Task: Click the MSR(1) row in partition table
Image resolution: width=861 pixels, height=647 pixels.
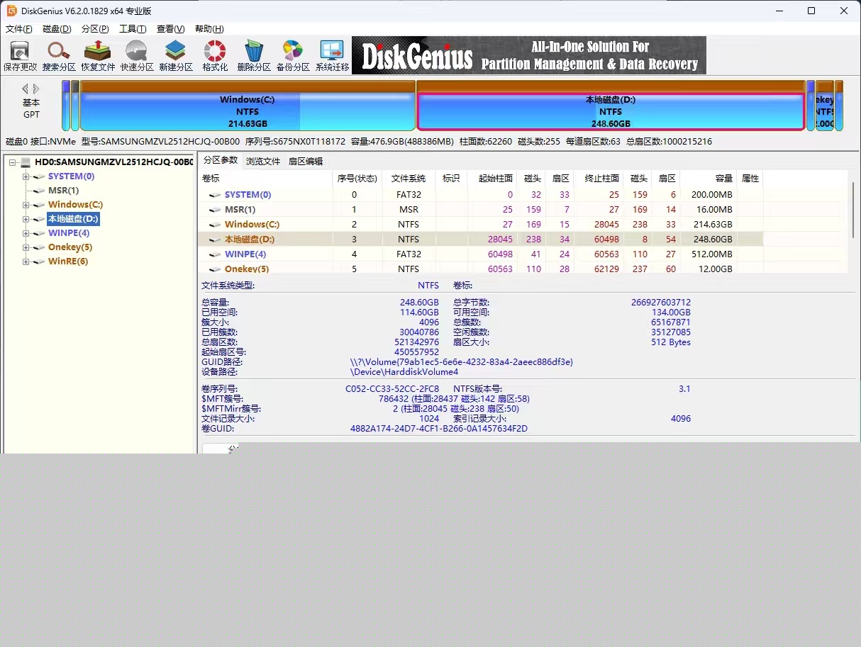Action: (x=481, y=209)
